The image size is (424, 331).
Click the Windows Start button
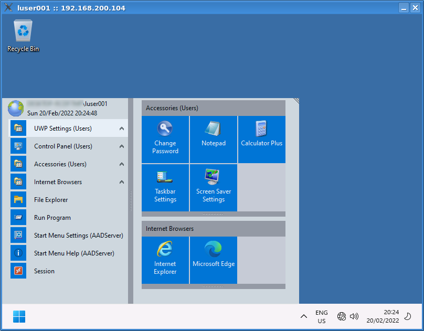[19, 317]
